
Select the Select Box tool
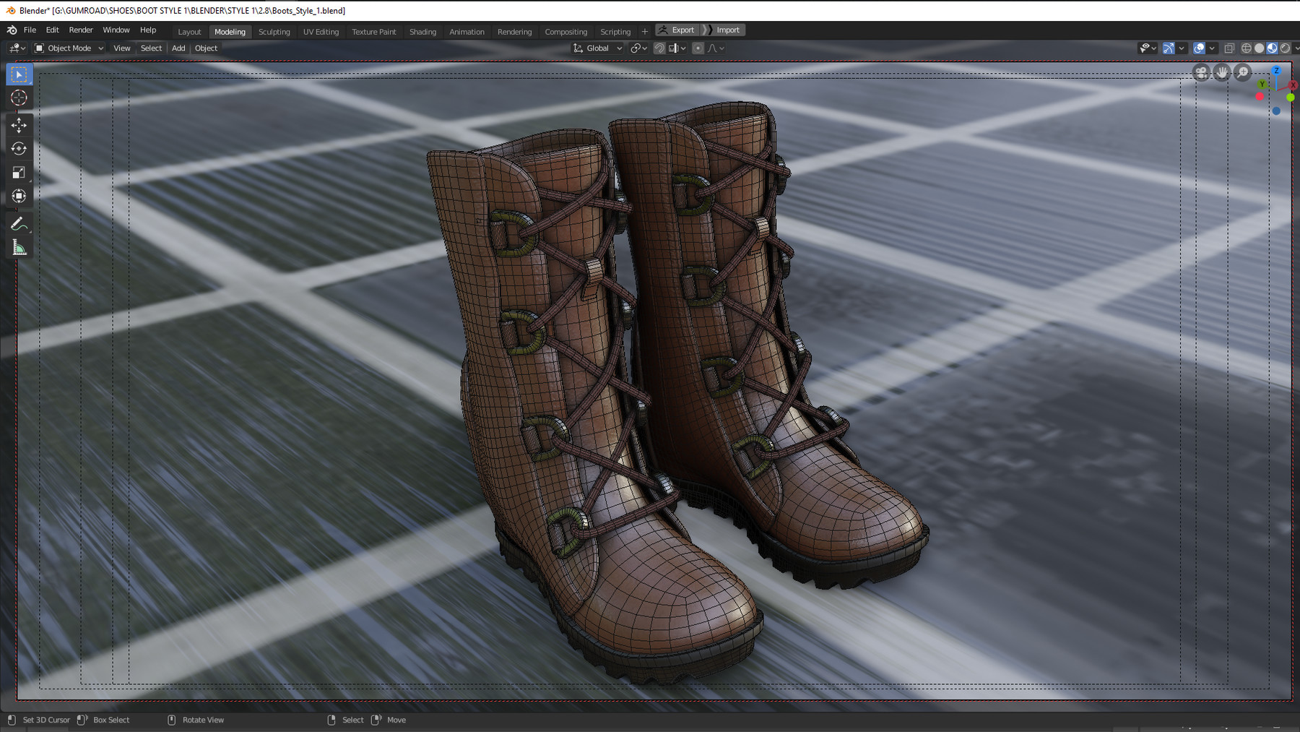[x=19, y=74]
